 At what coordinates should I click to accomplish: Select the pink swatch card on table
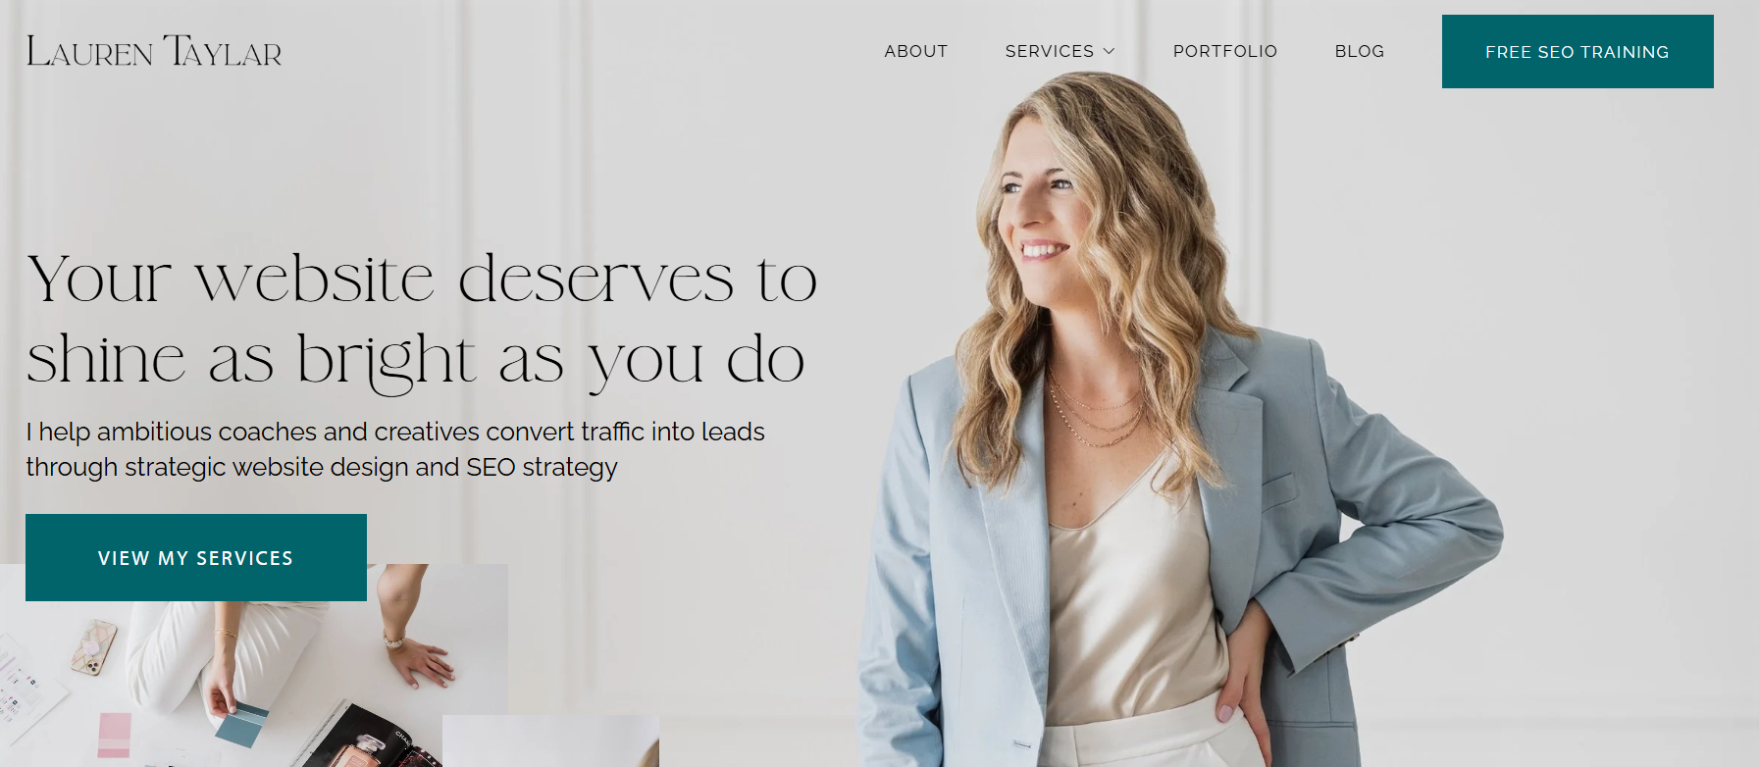(x=114, y=735)
